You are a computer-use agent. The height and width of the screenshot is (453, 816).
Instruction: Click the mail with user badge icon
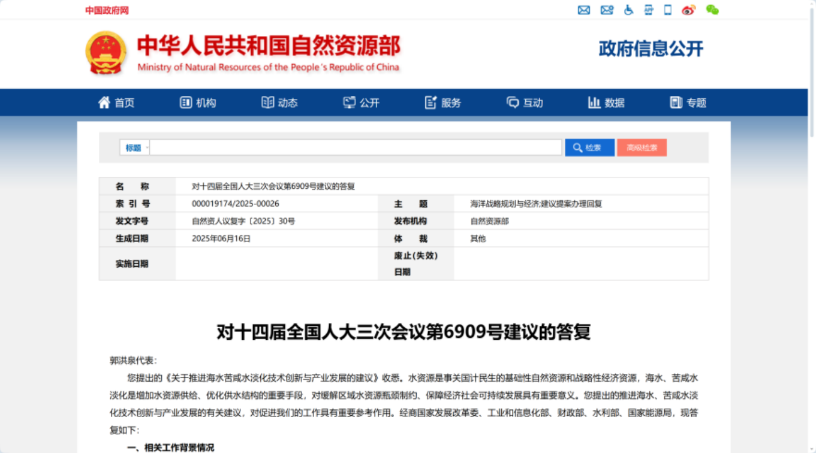coord(607,10)
